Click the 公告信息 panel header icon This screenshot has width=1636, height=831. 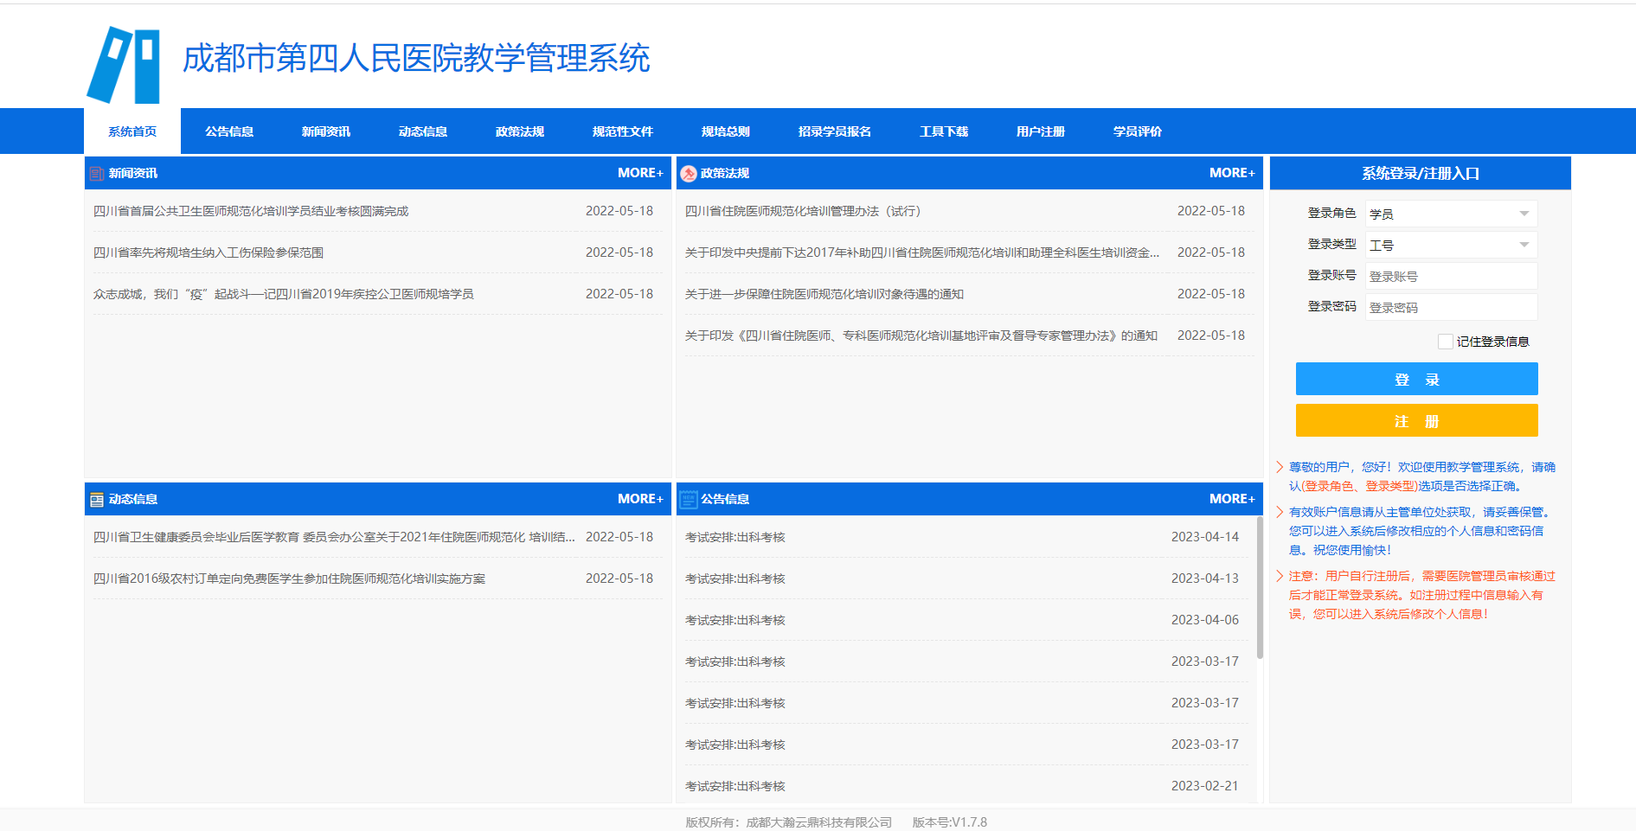689,500
